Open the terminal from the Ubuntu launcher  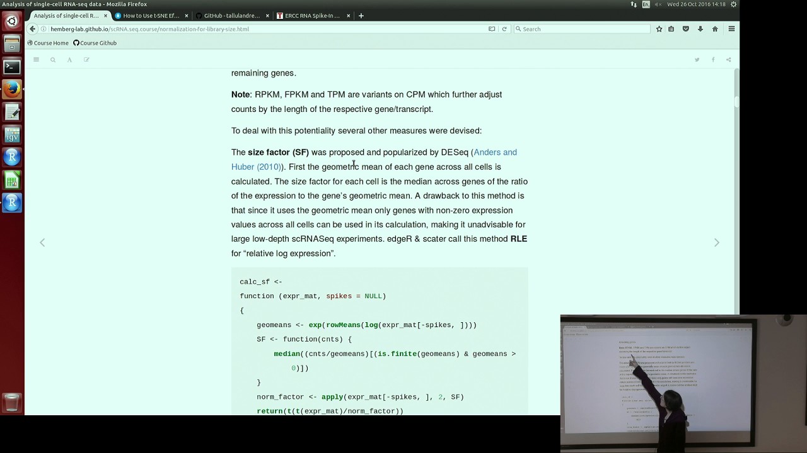pos(11,67)
